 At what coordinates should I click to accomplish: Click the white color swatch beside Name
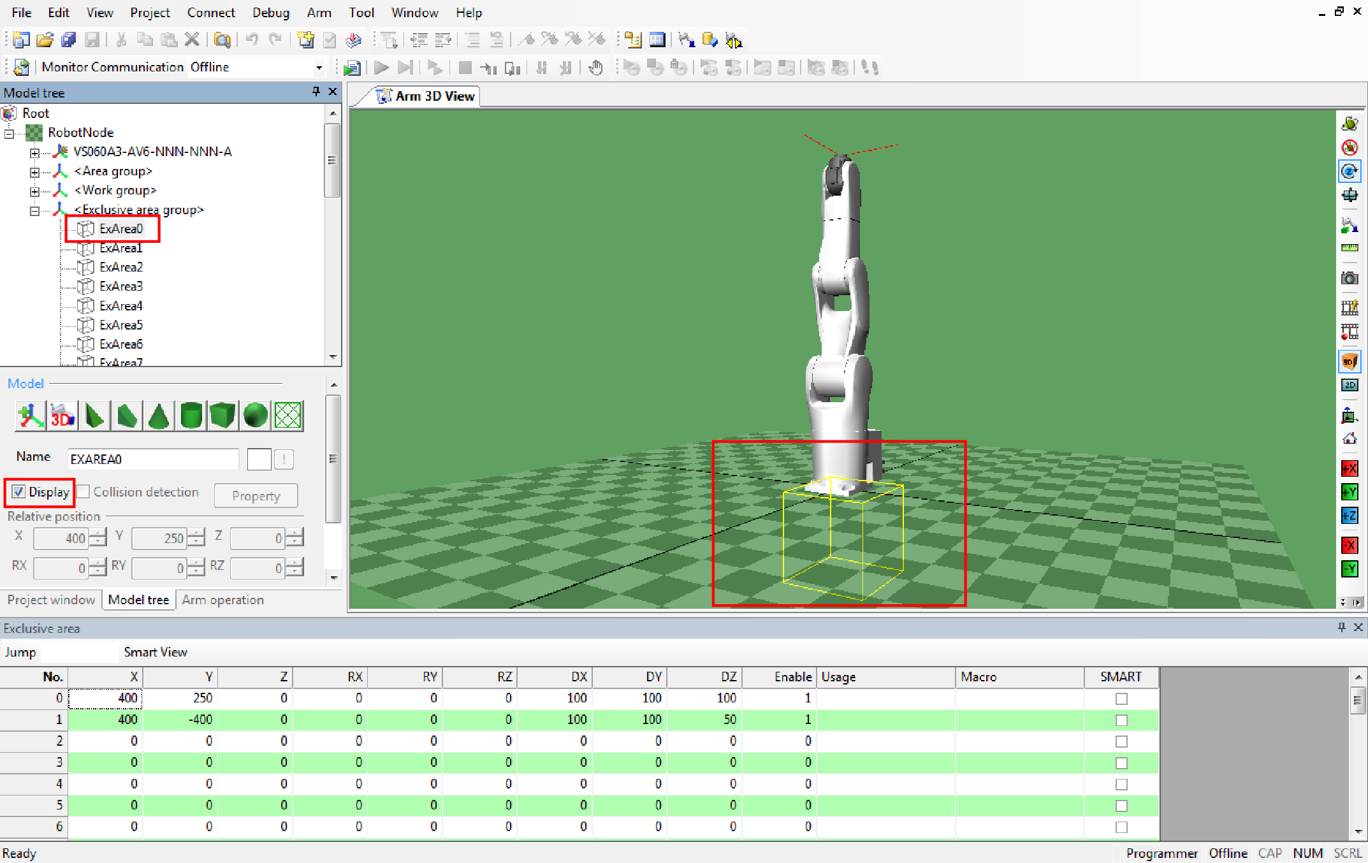coord(259,459)
